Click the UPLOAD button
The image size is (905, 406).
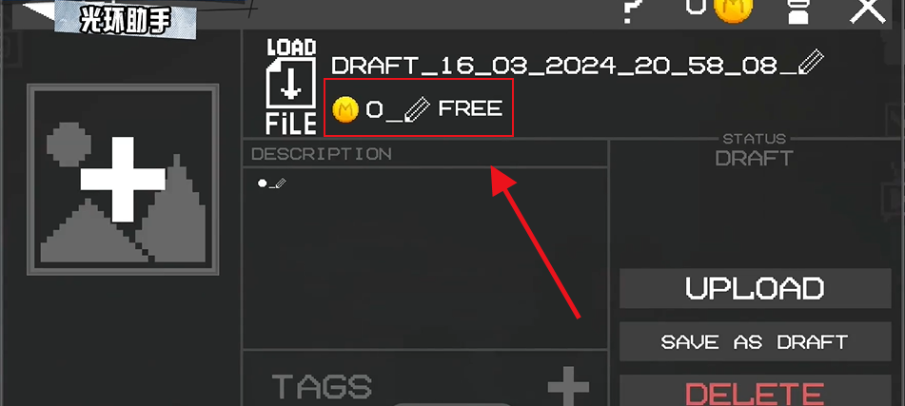[755, 288]
